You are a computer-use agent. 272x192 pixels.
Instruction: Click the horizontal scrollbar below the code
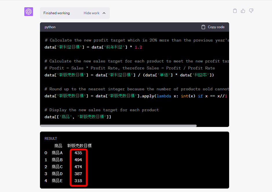[x=119, y=125]
